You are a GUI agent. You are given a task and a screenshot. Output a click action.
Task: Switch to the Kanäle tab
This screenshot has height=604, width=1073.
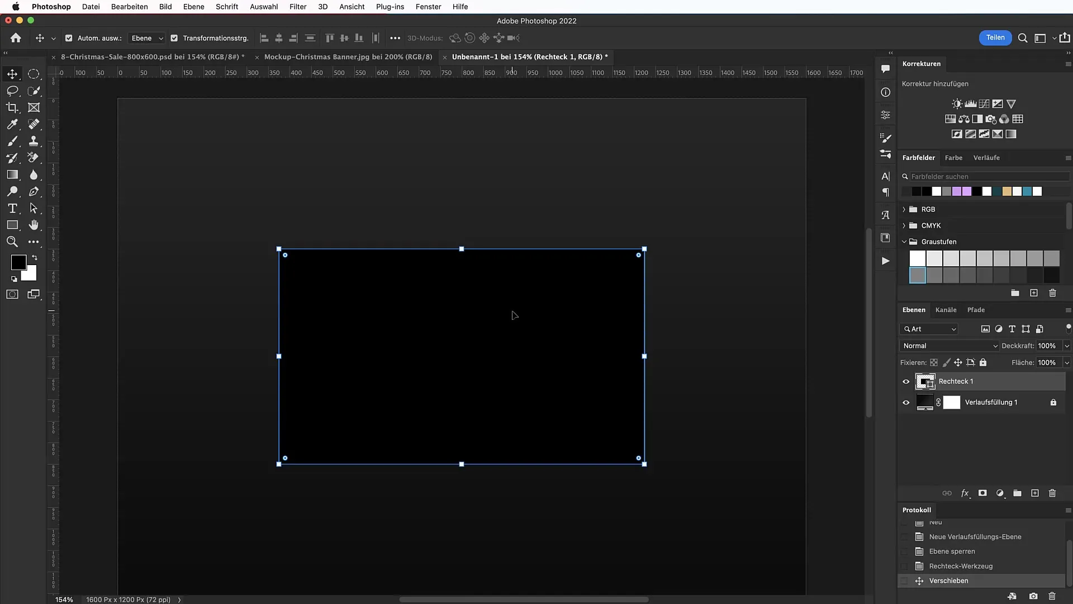(x=946, y=310)
